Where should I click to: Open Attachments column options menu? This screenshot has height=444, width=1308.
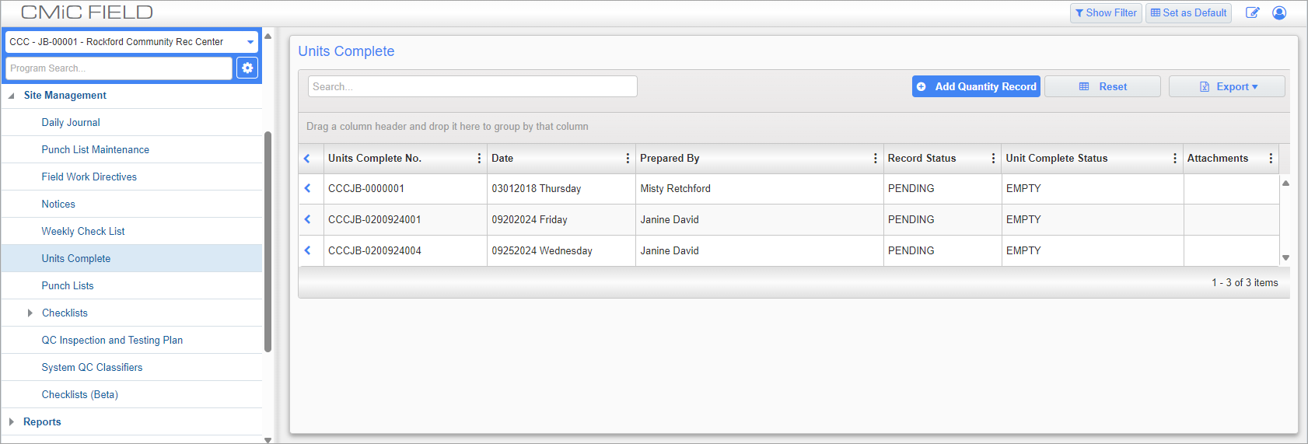click(x=1271, y=159)
